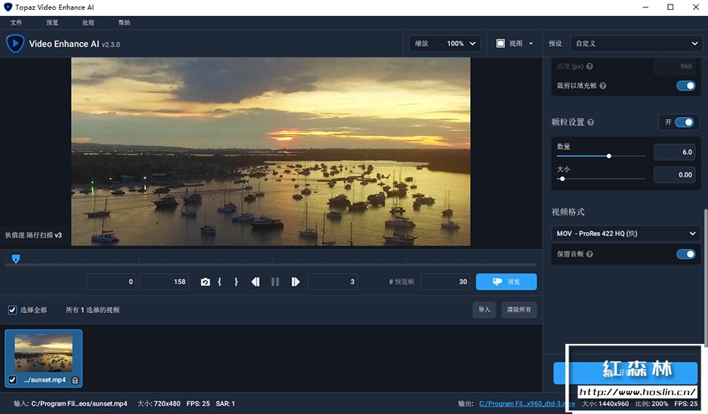The image size is (708, 414).
Task: Open the 文件 menu
Action: tap(17, 23)
